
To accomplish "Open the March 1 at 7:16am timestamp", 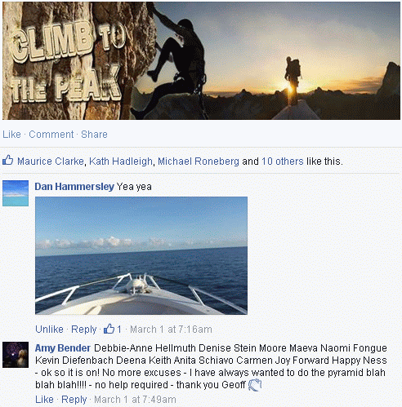I will [171, 330].
